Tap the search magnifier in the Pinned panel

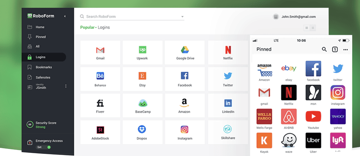coord(324,49)
